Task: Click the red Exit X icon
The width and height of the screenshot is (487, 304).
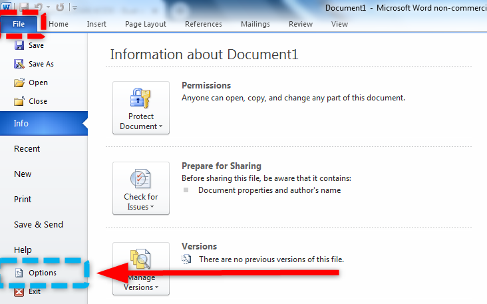Action: (19, 291)
